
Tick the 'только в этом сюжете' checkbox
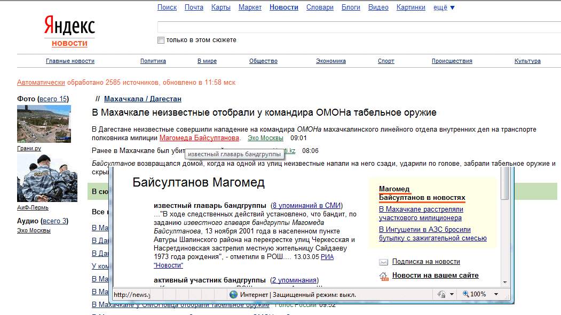161,41
